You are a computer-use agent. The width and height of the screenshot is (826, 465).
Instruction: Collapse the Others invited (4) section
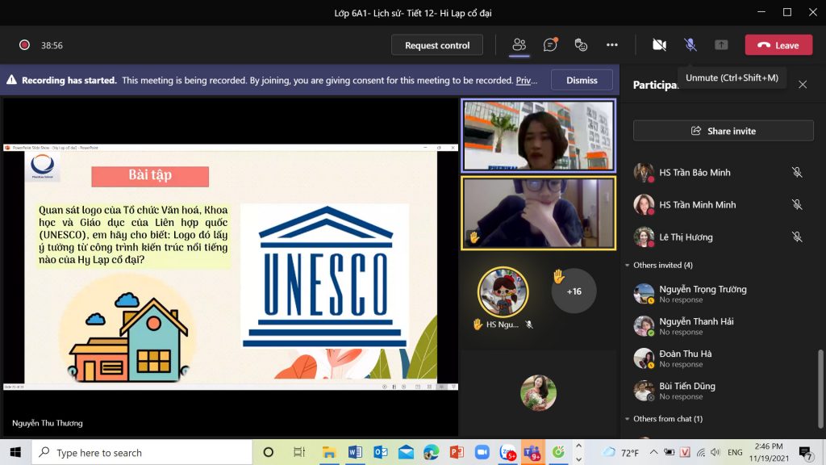point(628,265)
